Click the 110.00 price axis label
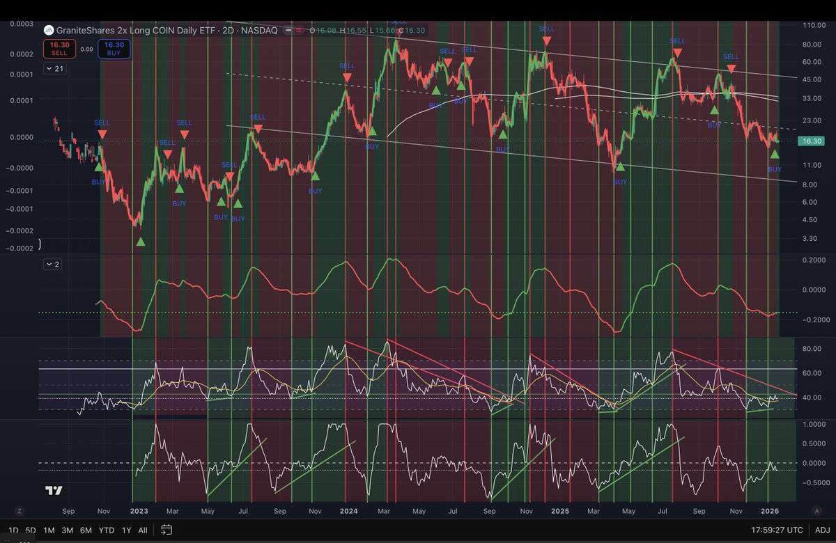Screen dimensions: 836x543 coord(814,26)
